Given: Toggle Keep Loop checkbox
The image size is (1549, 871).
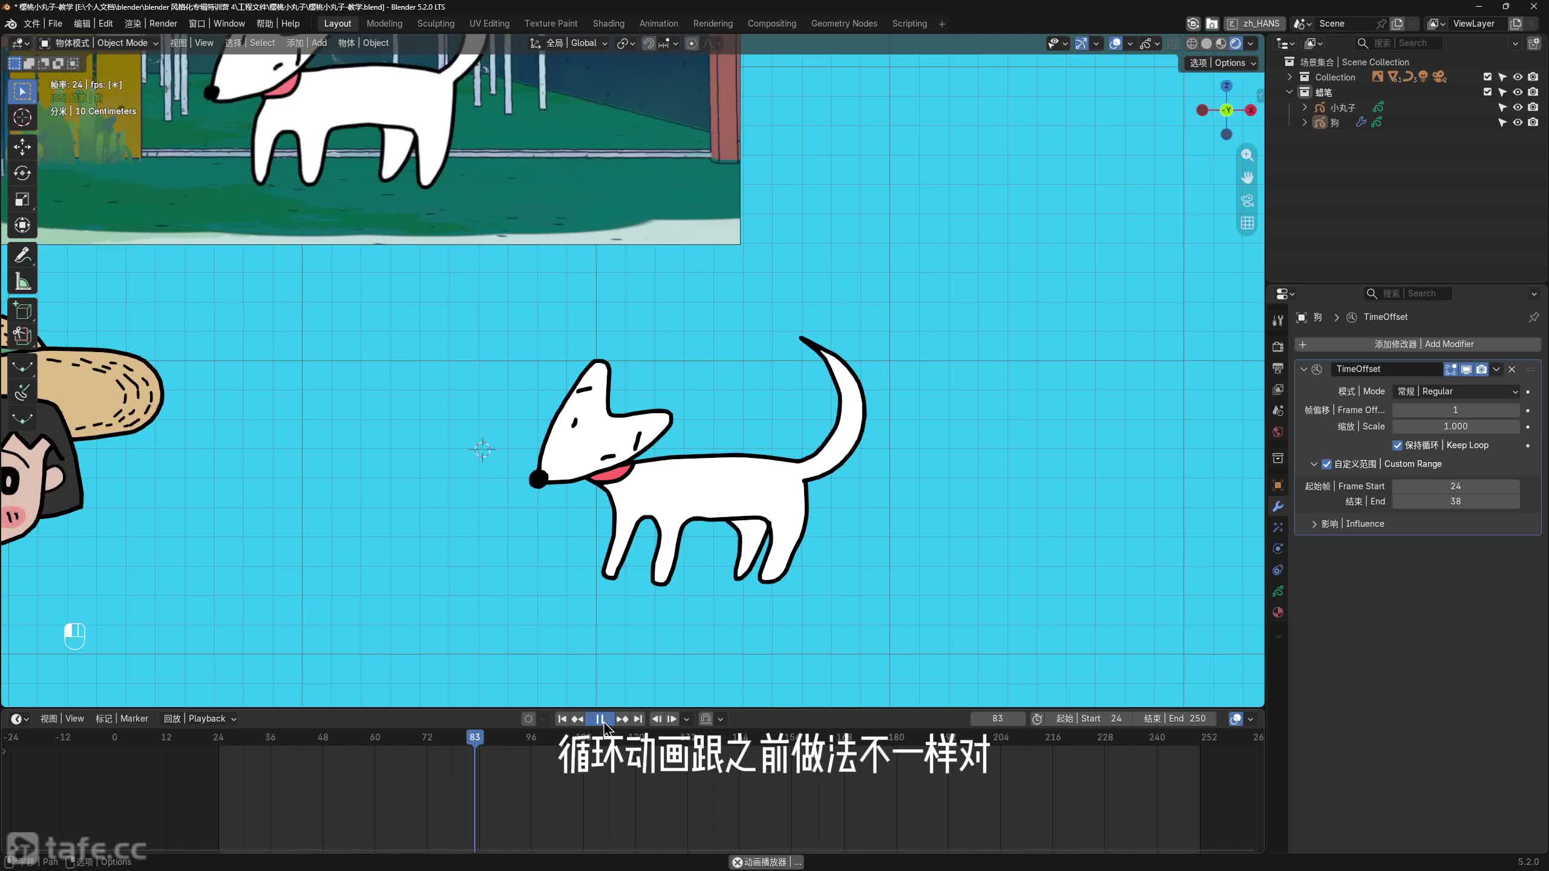Looking at the screenshot, I should pyautogui.click(x=1397, y=445).
